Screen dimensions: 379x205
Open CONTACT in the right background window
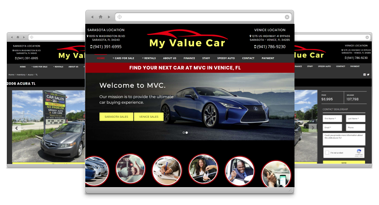coord(340,66)
